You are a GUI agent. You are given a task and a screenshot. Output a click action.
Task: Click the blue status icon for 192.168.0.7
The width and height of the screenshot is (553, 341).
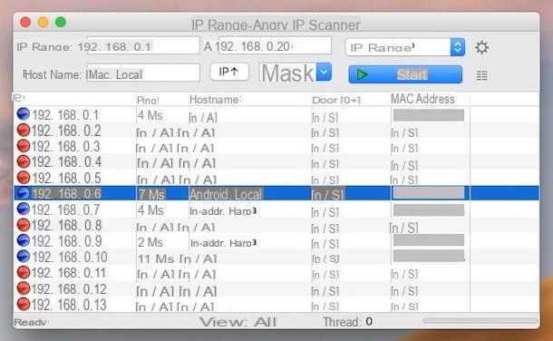[x=24, y=209]
